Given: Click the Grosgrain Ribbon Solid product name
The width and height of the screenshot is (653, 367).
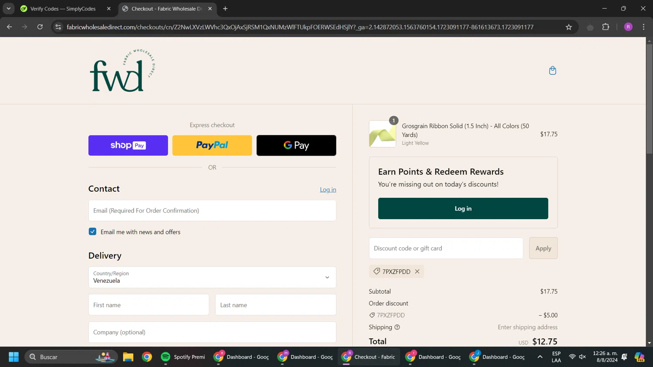Looking at the screenshot, I should (465, 130).
